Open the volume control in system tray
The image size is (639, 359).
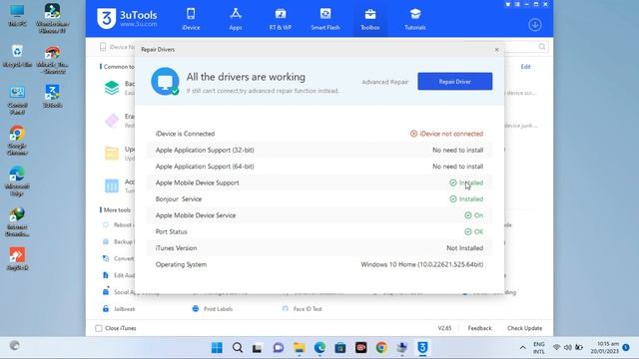coord(568,348)
